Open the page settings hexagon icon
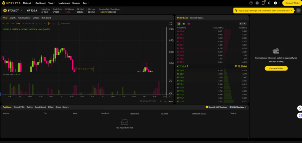 pyautogui.click(x=298, y=11)
